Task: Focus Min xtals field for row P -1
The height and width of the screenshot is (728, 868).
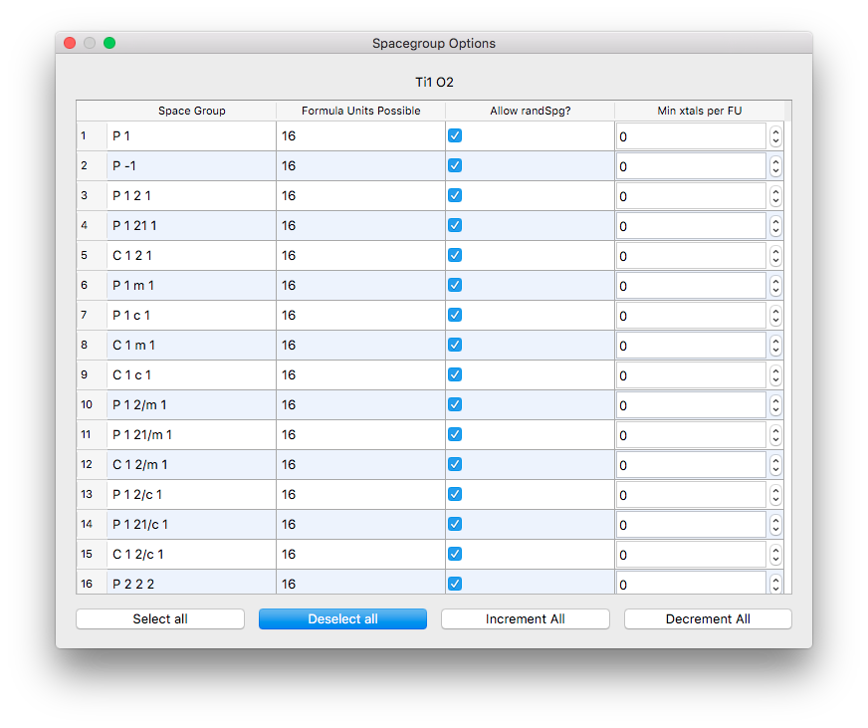Action: click(692, 166)
